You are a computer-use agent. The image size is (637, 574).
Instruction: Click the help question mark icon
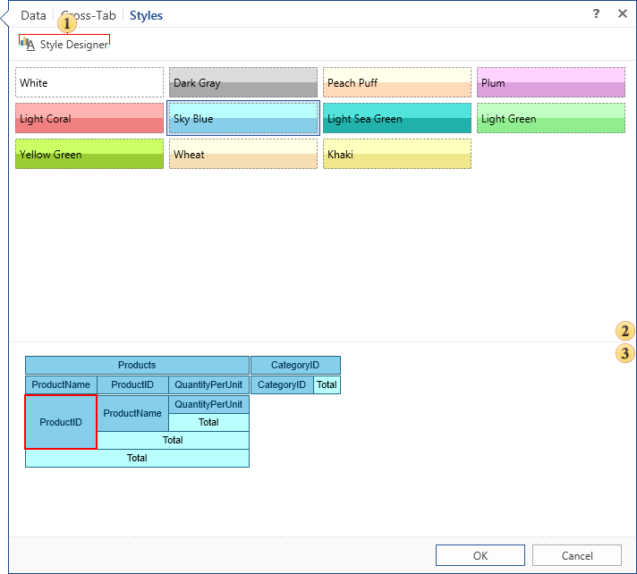596,14
